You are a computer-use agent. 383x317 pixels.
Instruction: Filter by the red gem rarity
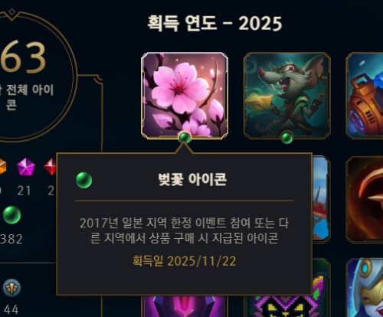click(51, 167)
